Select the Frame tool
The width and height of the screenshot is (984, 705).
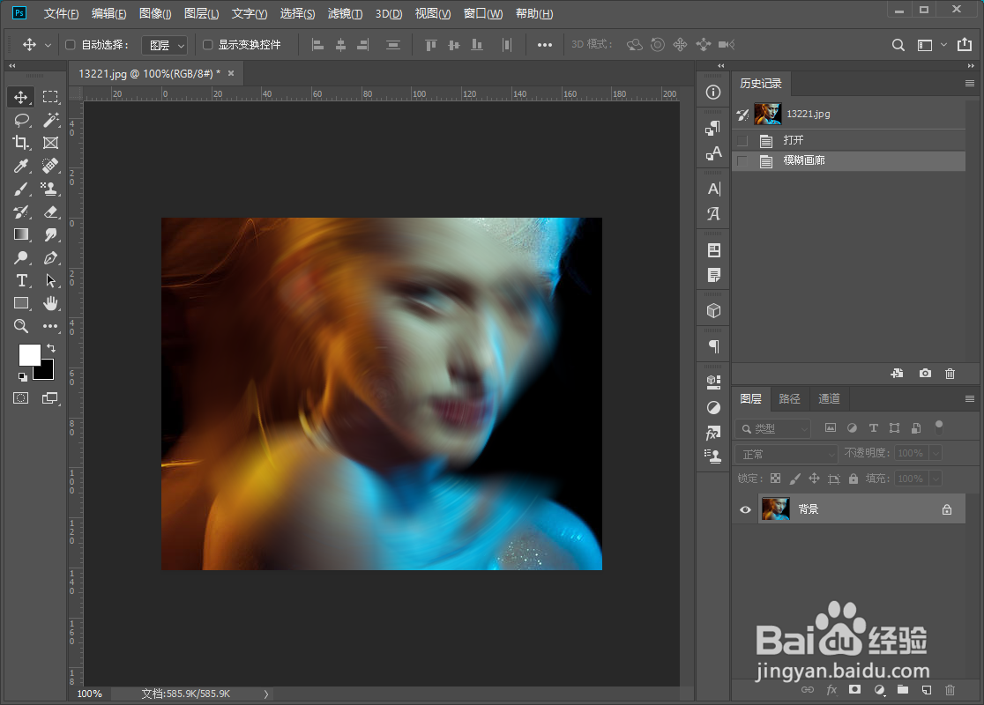[x=50, y=143]
